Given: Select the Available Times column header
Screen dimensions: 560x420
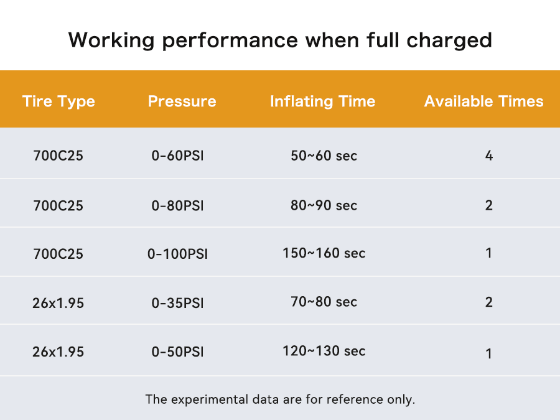Looking at the screenshot, I should (483, 101).
